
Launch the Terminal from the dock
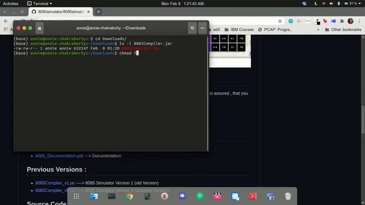tap(112, 196)
